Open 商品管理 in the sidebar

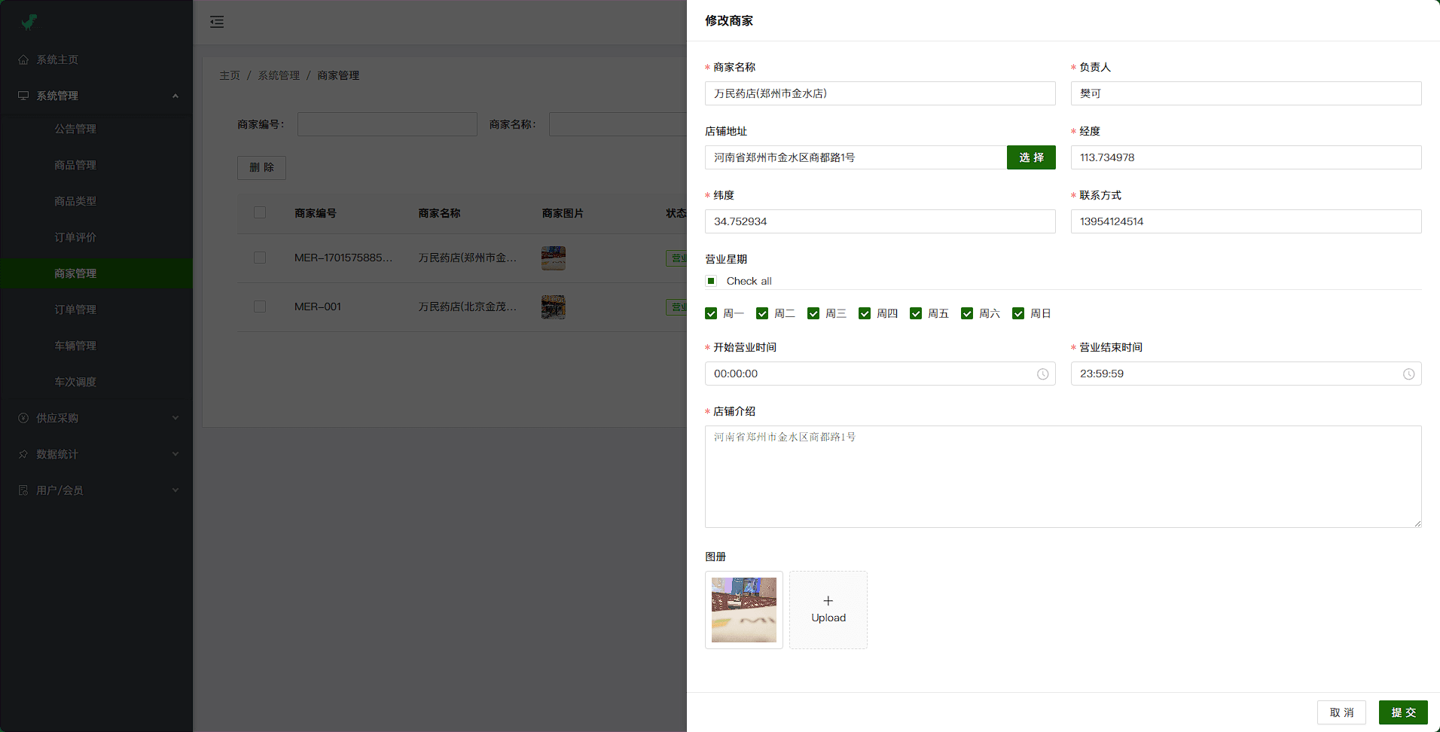pyautogui.click(x=75, y=165)
